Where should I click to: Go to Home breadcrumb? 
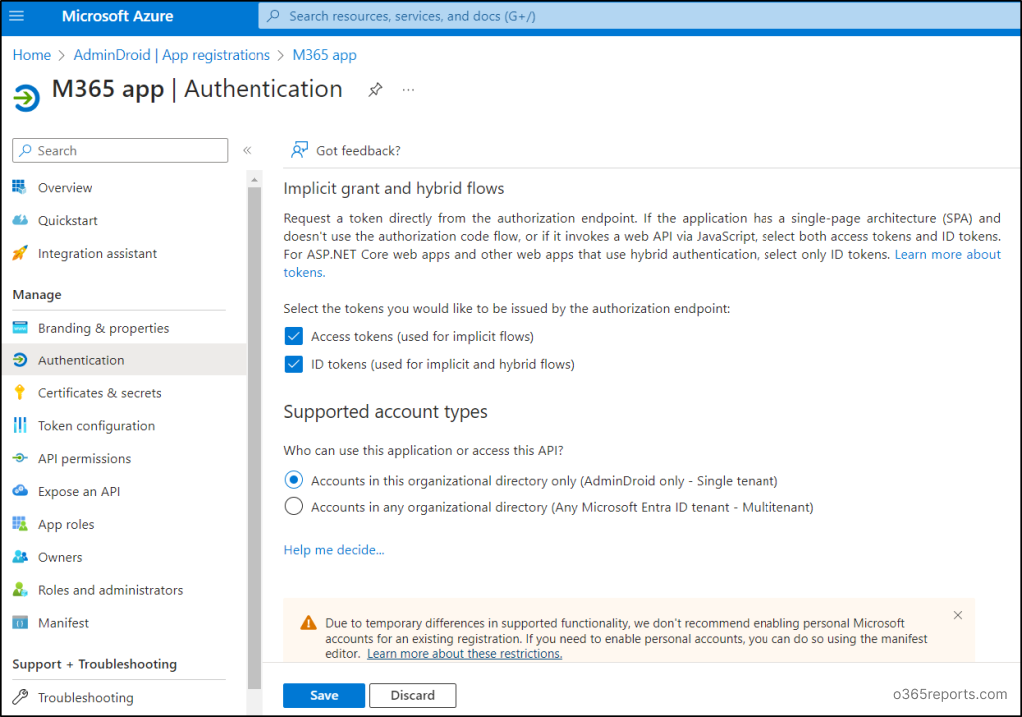coord(31,55)
